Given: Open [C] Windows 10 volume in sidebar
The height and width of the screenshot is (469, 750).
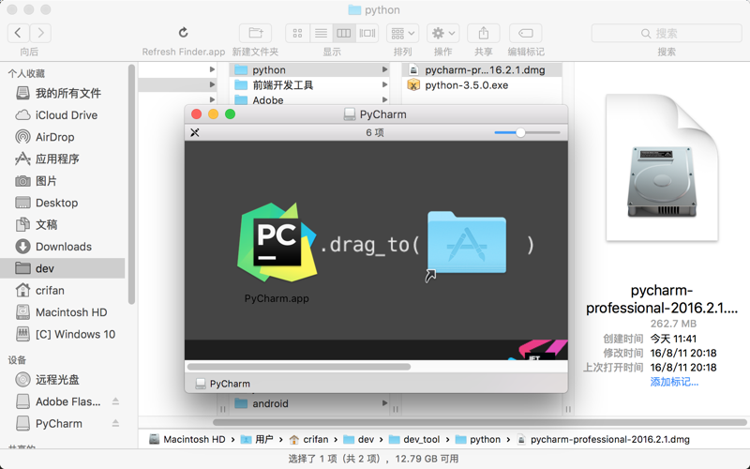Looking at the screenshot, I should point(62,334).
